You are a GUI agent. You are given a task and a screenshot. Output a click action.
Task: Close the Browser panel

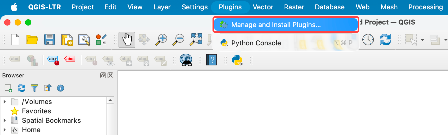click(110, 75)
